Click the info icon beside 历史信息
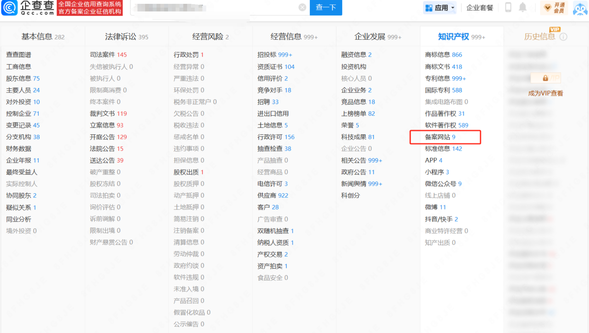589x333 pixels. 563,37
